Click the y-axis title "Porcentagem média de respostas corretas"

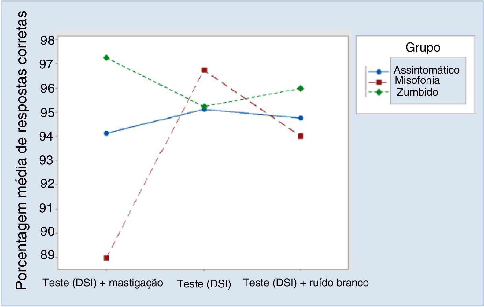[x=21, y=150]
